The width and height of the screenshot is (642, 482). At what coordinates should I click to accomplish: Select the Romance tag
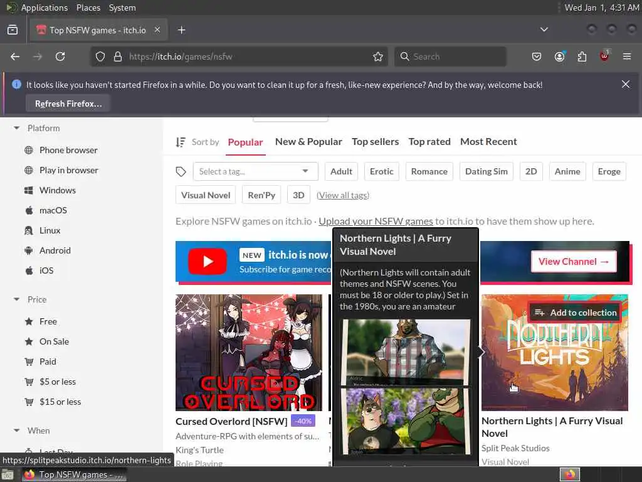tap(429, 171)
